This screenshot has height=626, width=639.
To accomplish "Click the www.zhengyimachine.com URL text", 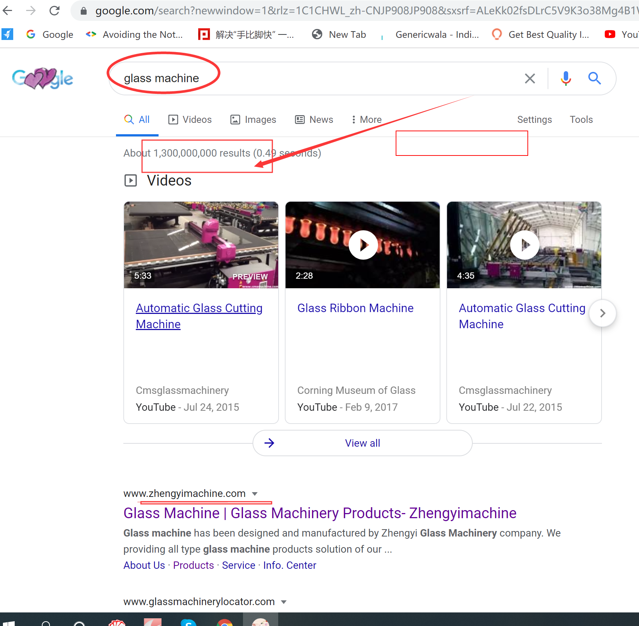I will [x=184, y=494].
